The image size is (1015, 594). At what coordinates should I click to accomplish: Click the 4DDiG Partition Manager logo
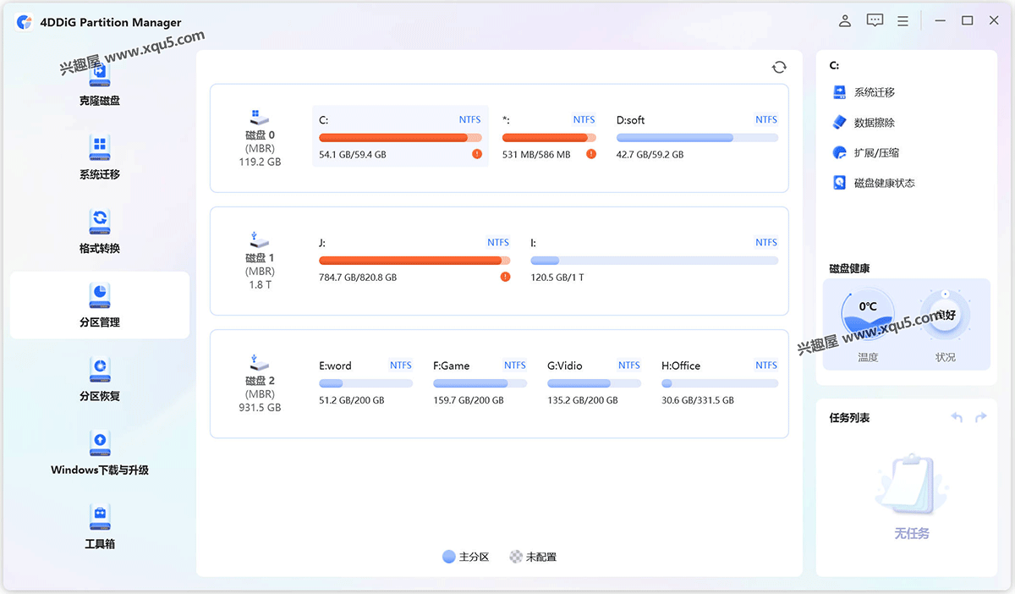pos(25,22)
